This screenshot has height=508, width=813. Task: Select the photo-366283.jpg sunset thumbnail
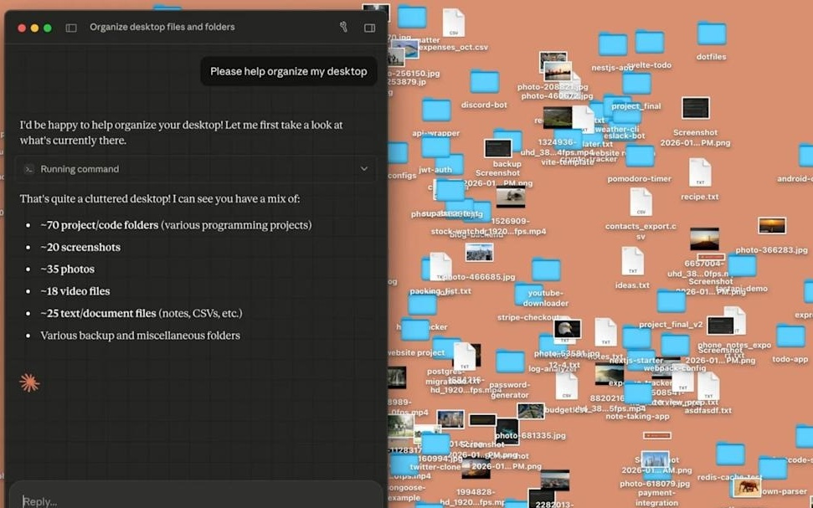coord(771,226)
